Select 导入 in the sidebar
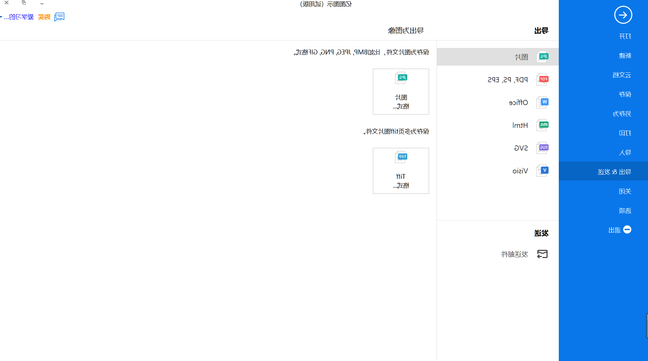The image size is (648, 361). click(625, 153)
